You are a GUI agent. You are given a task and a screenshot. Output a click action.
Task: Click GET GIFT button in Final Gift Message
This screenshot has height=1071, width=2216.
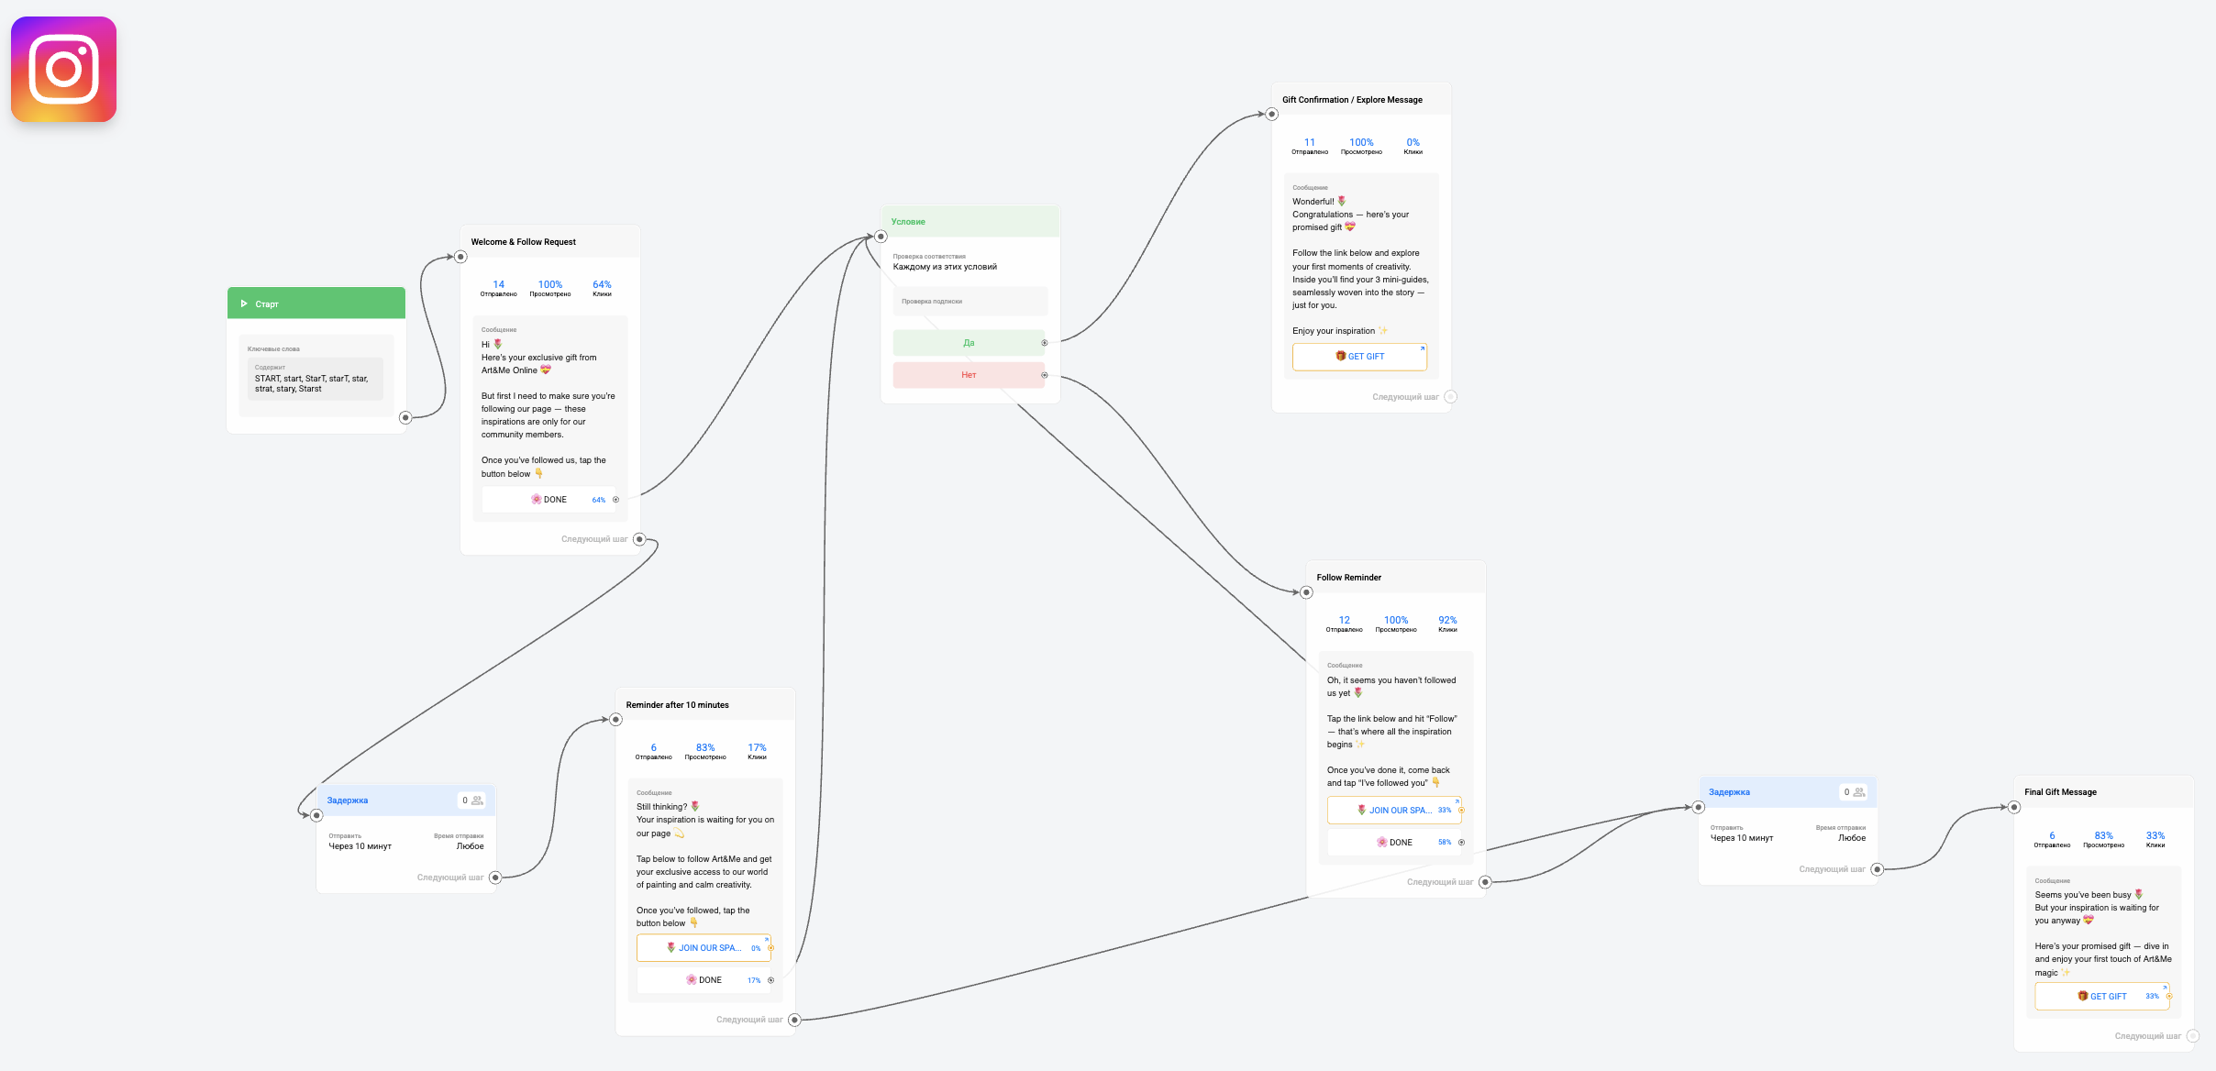tap(2102, 997)
